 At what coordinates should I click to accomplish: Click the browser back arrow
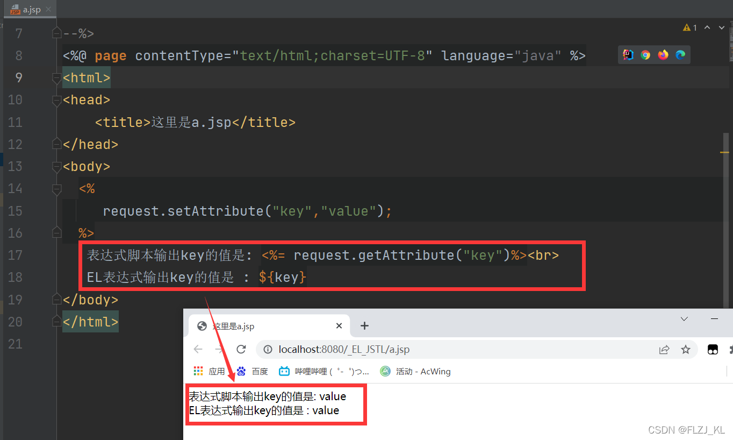pos(198,349)
